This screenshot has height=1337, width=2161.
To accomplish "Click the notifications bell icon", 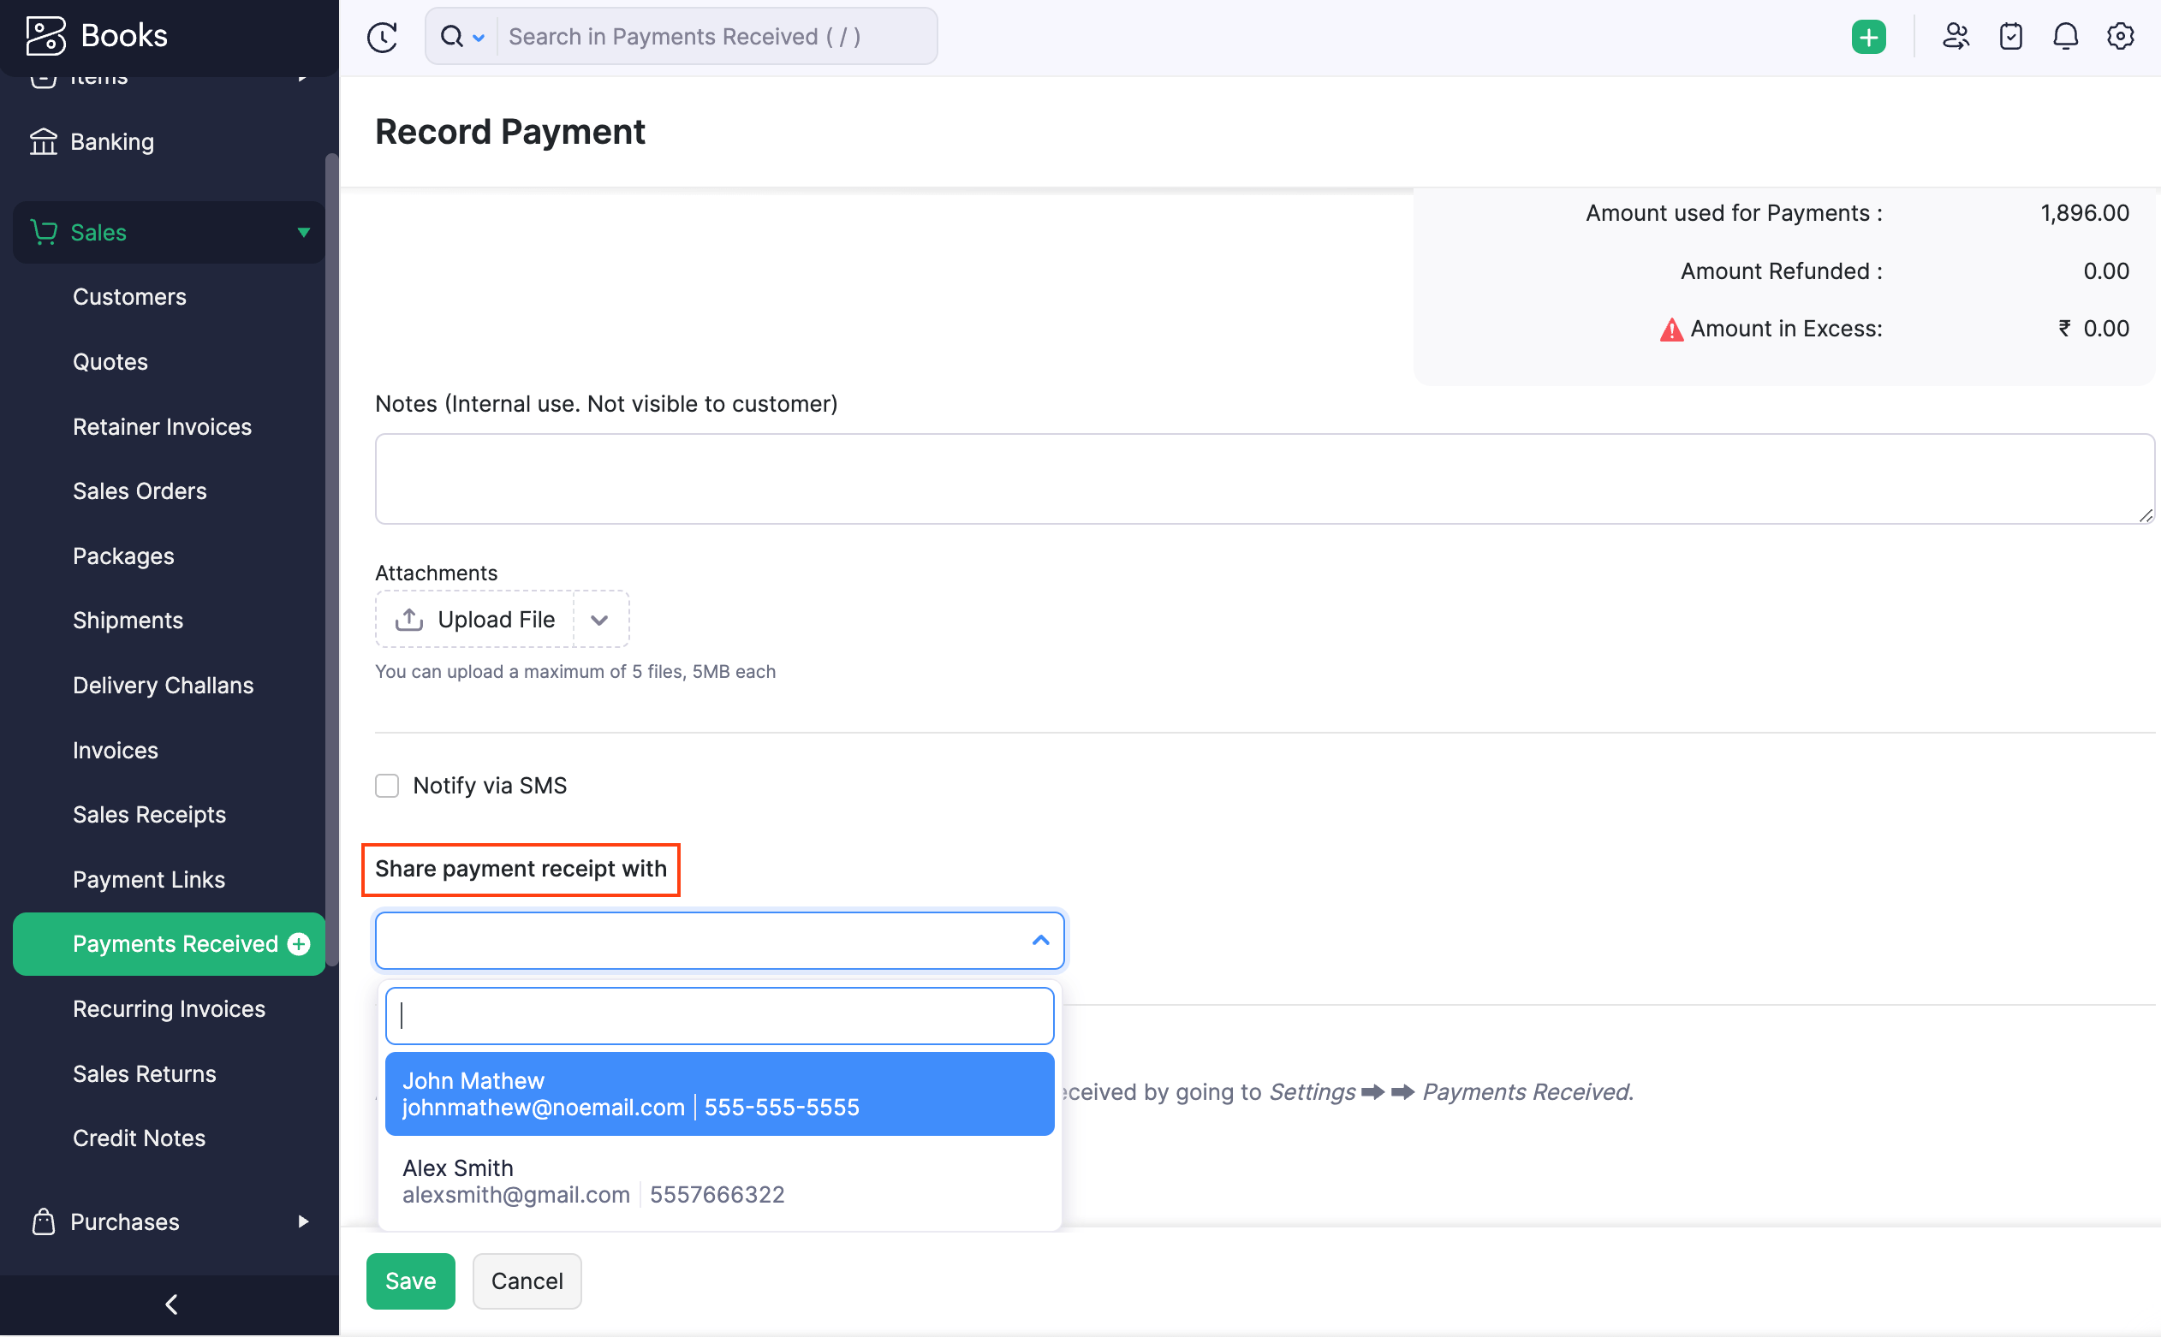I will pyautogui.click(x=2065, y=35).
